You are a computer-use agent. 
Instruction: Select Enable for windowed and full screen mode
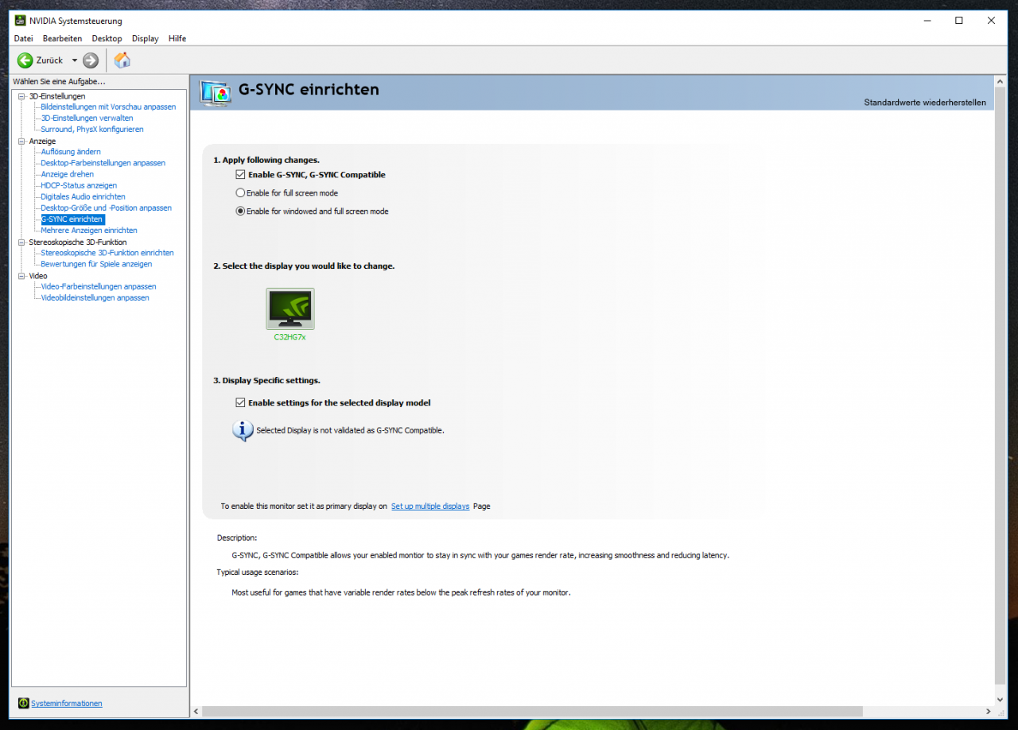click(x=240, y=212)
